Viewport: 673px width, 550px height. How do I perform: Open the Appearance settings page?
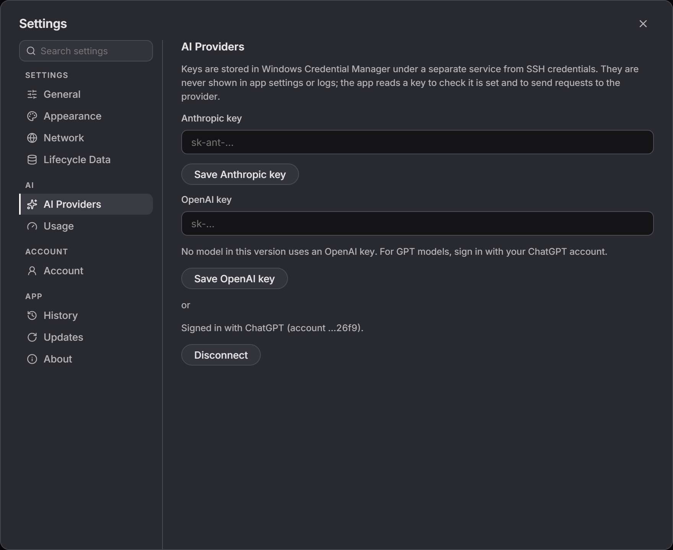click(x=86, y=116)
